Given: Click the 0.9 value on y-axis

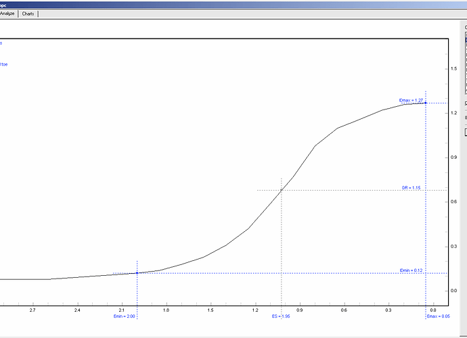Looking at the screenshot, I should 453,157.
